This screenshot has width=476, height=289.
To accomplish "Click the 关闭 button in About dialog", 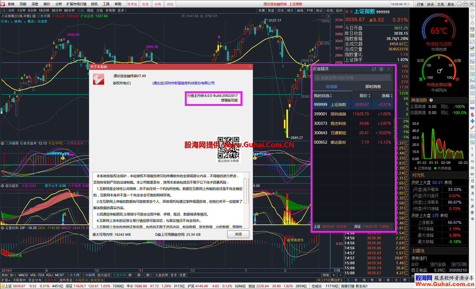I will (x=238, y=234).
